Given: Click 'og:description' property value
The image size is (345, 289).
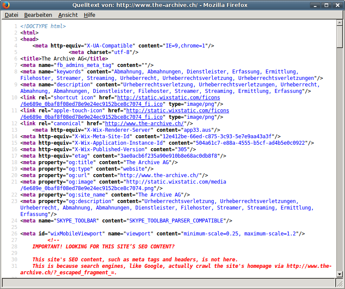Looking at the screenshot, I should point(90,201).
